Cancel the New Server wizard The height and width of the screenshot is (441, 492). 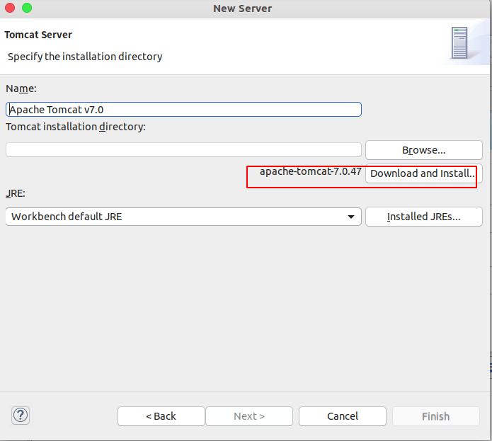(343, 416)
